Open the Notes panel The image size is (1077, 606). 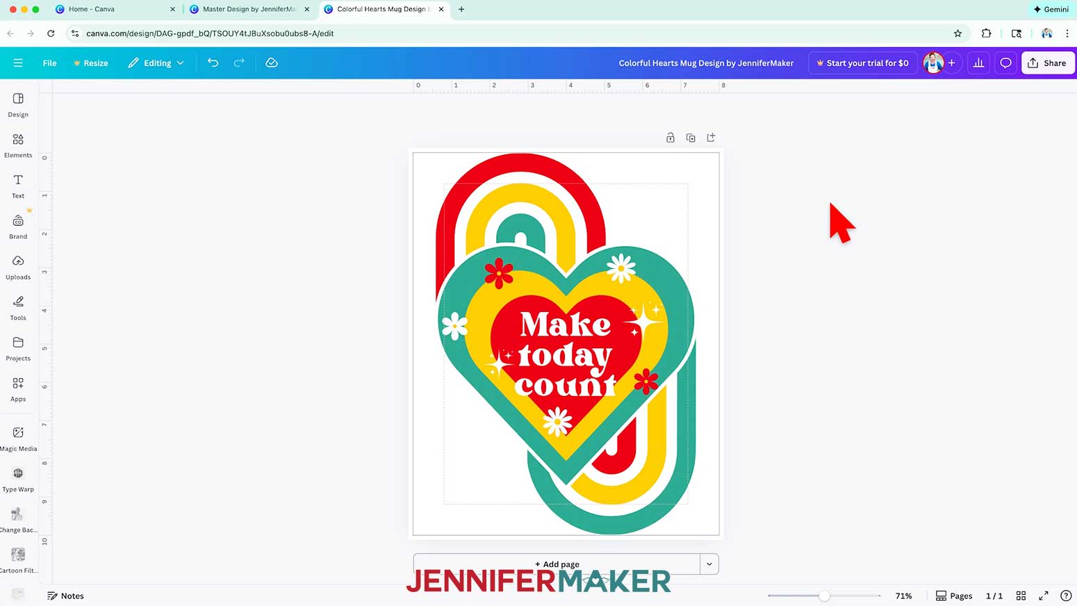click(x=65, y=596)
